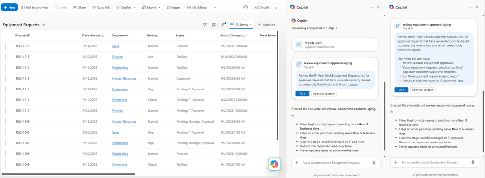Click date 9/16/2026 in row REQ-1007

[90, 143]
